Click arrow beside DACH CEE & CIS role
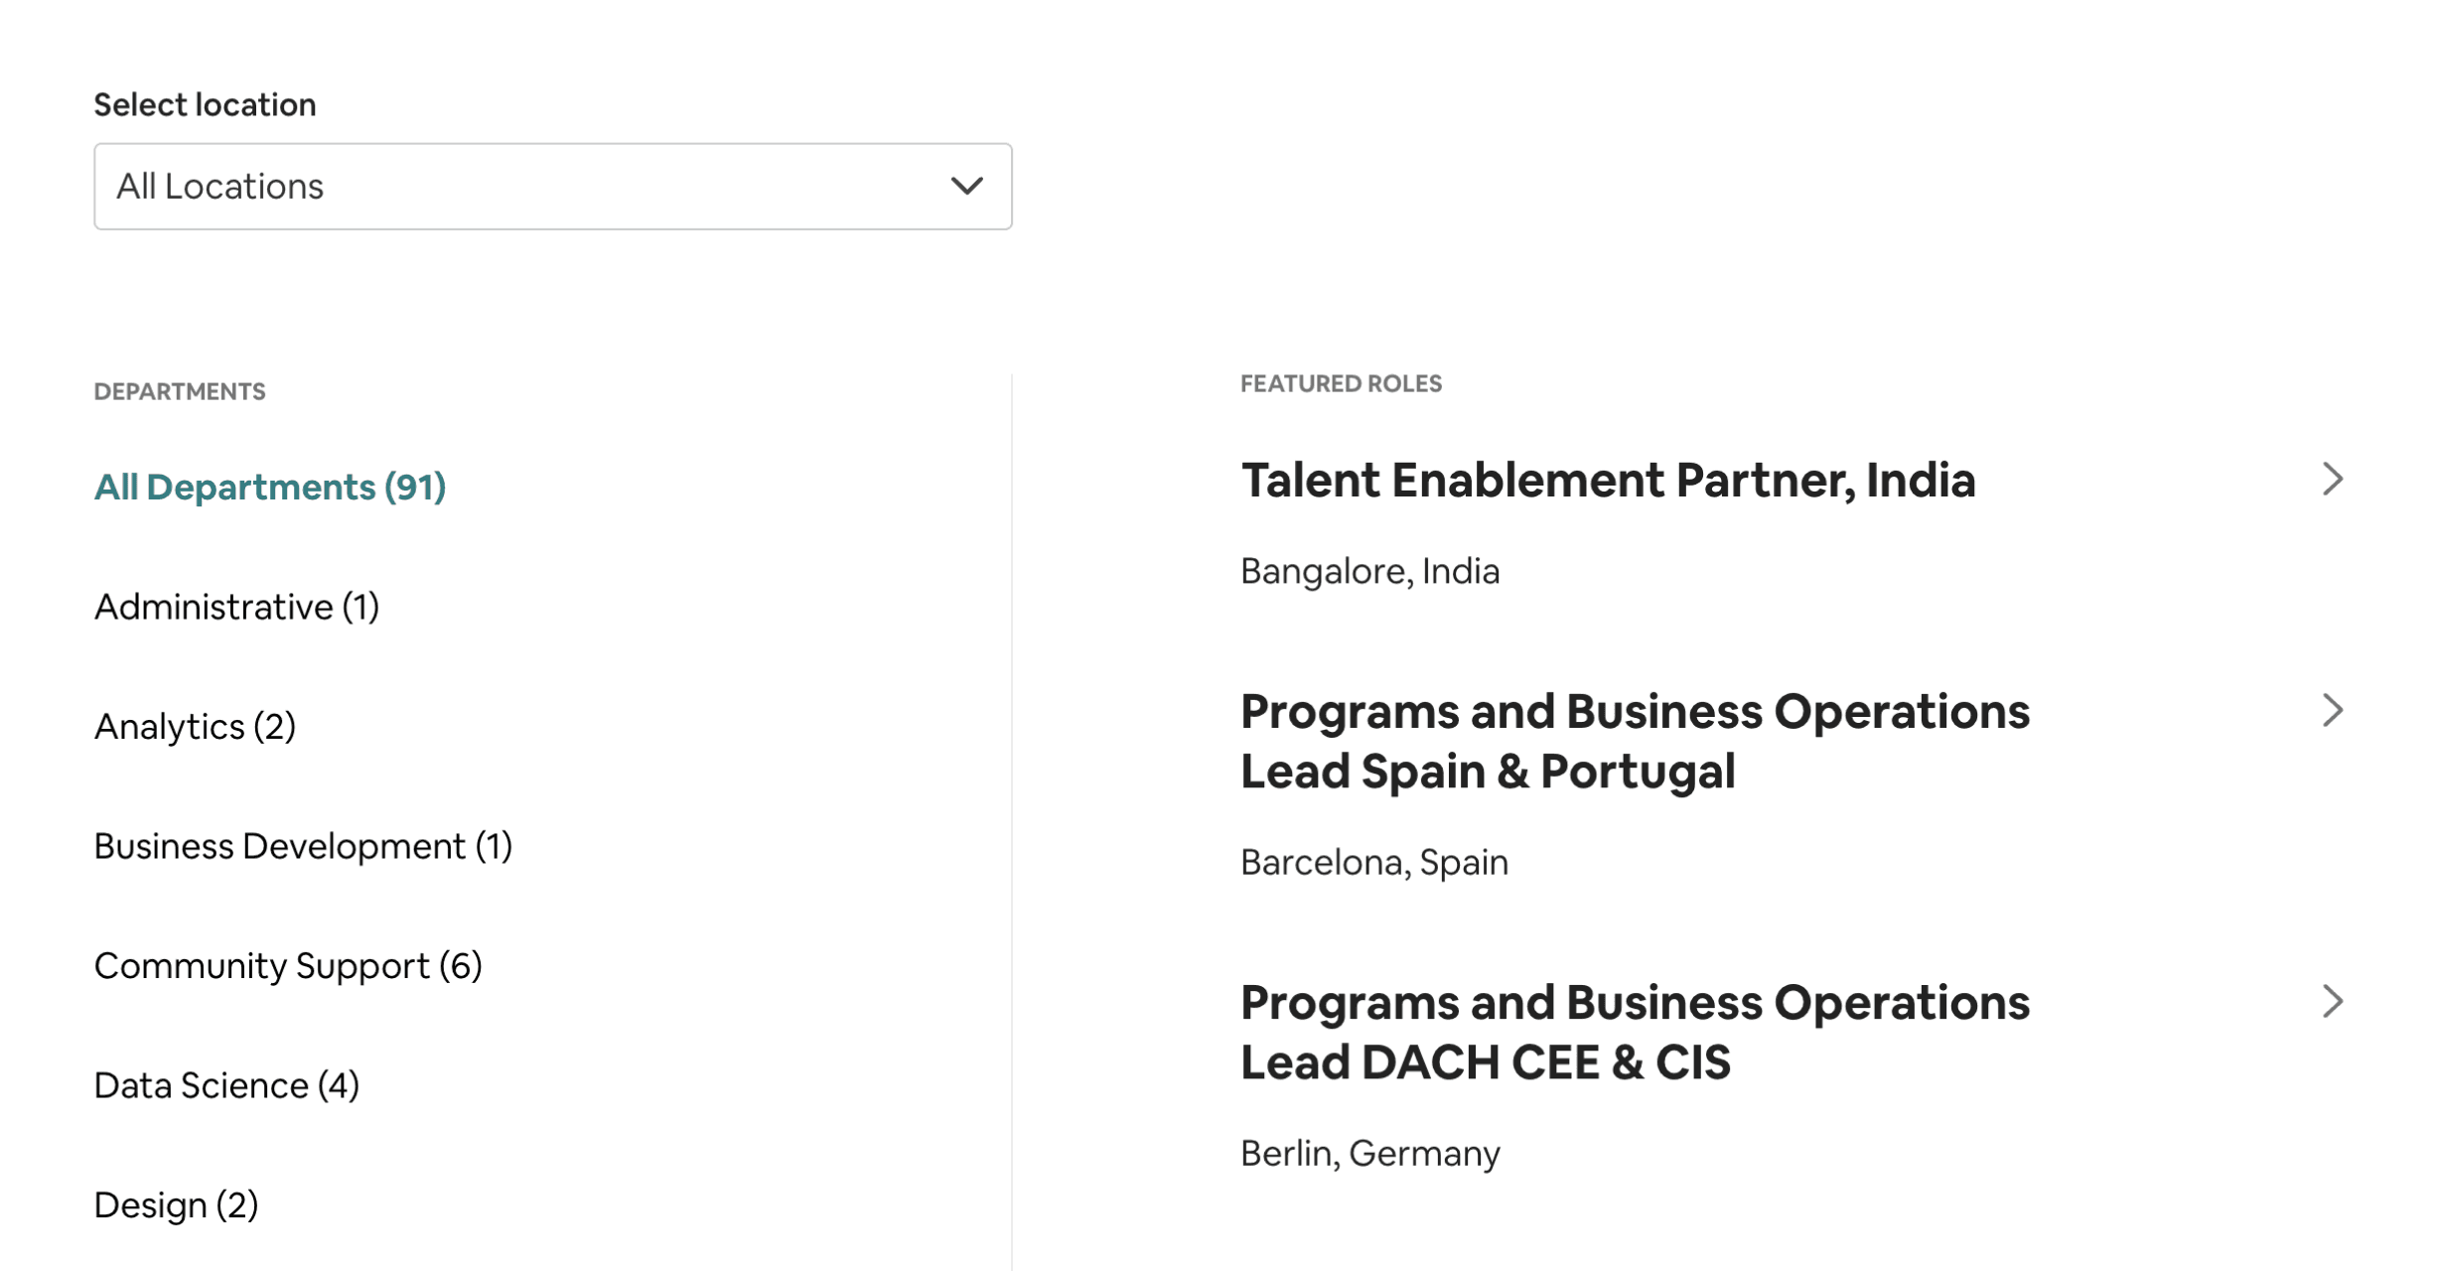Image resolution: width=2439 pixels, height=1271 pixels. tap(2333, 1002)
